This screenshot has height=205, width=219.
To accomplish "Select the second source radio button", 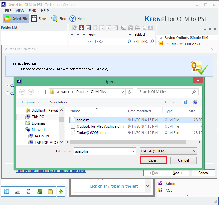I will [x=8, y=93].
